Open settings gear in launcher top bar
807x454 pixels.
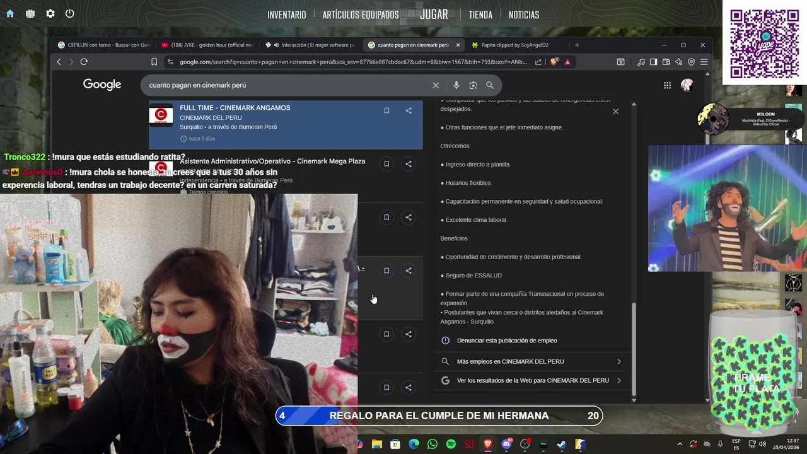coord(50,13)
